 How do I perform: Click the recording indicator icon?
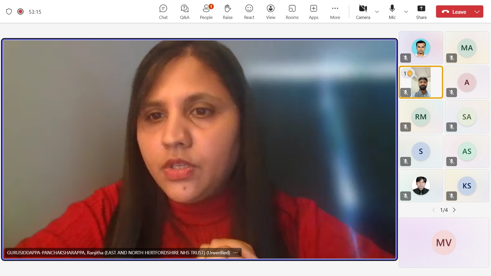20,11
